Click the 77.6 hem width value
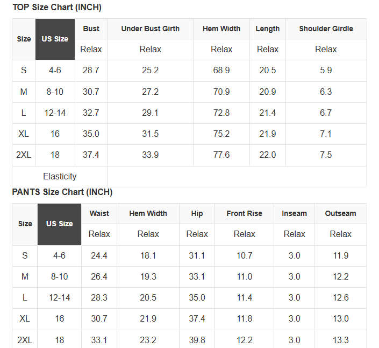The width and height of the screenshot is (379, 348). pyautogui.click(x=221, y=155)
